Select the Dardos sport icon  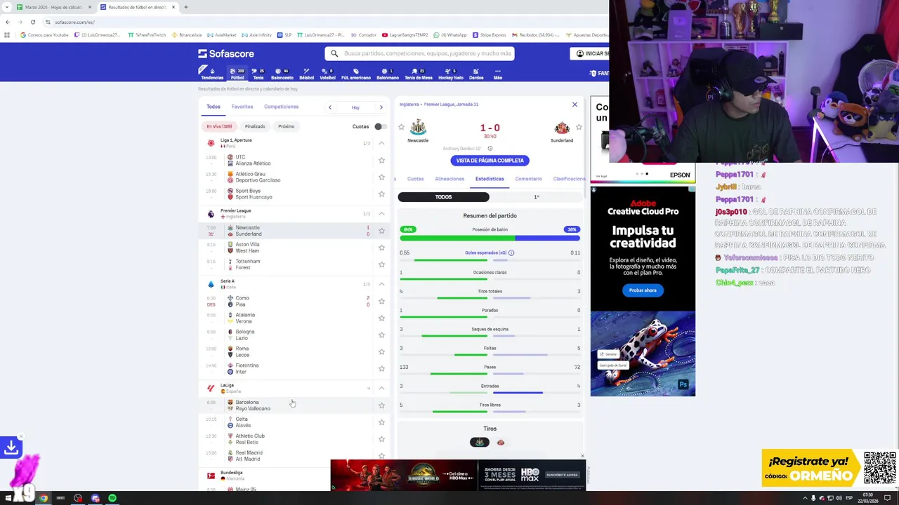[x=475, y=73]
